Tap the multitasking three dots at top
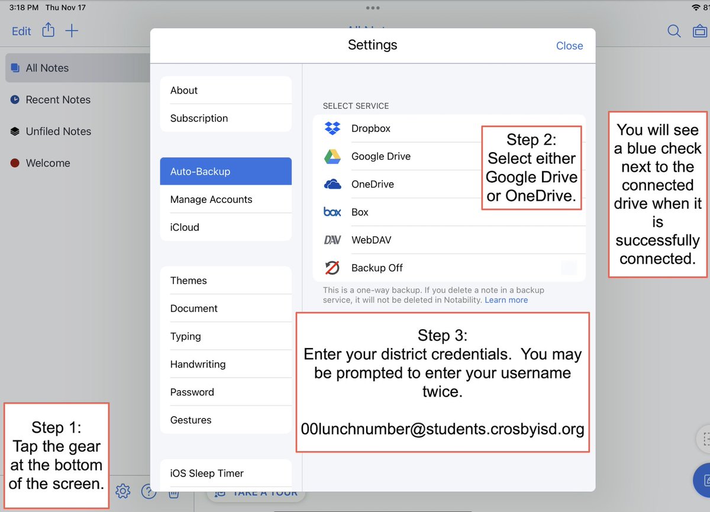The image size is (710, 512). (373, 8)
